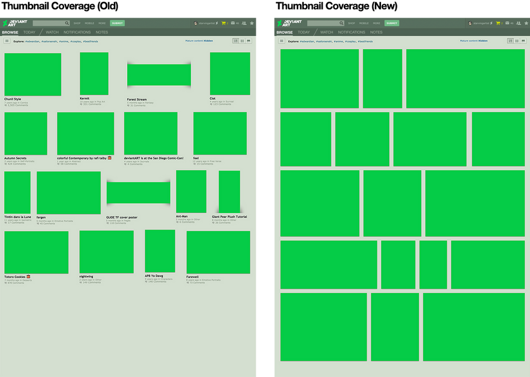Switch to TODAY tab in New layout
Image resolution: width=530 pixels, height=377 pixels.
click(304, 33)
